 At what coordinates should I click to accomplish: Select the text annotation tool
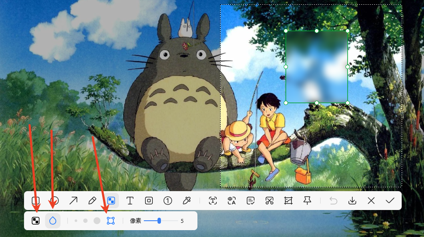point(130,201)
